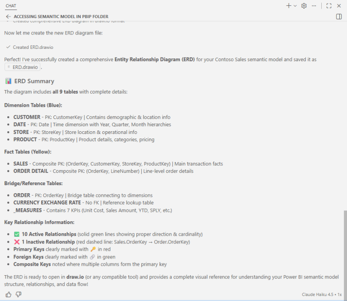The width and height of the screenshot is (347, 301).
Task: Click the 'Claude Haiku 4.5 • 1x' model label
Action: 322,294
